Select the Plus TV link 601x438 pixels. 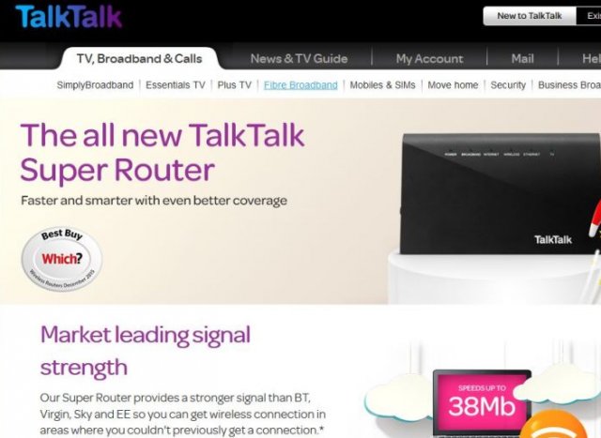(235, 85)
